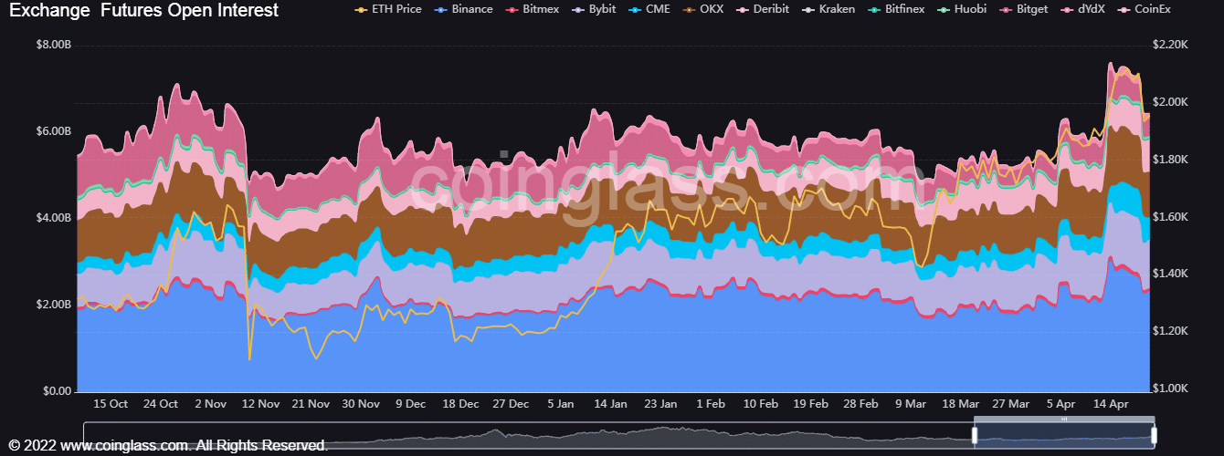The image size is (1224, 456).
Task: Click the right handle of range slider
Action: [x=1154, y=436]
